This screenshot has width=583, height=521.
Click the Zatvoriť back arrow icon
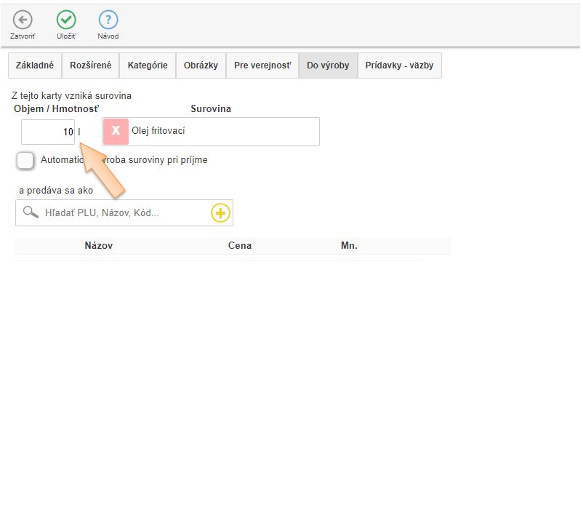(23, 20)
